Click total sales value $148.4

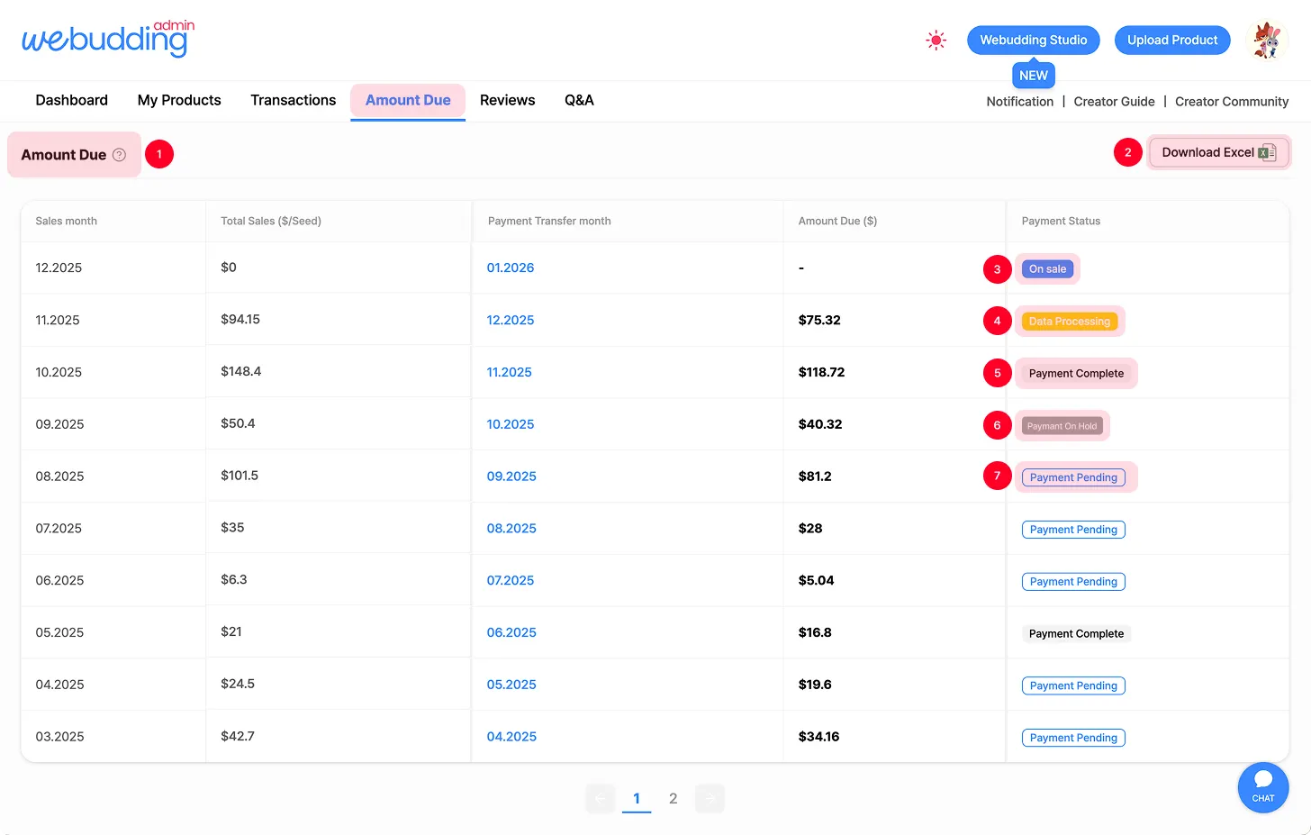241,371
